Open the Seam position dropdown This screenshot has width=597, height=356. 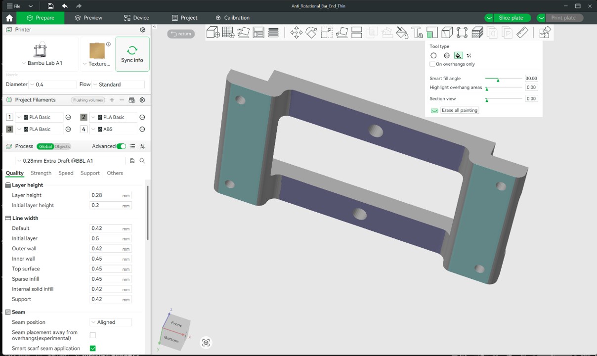(110, 322)
